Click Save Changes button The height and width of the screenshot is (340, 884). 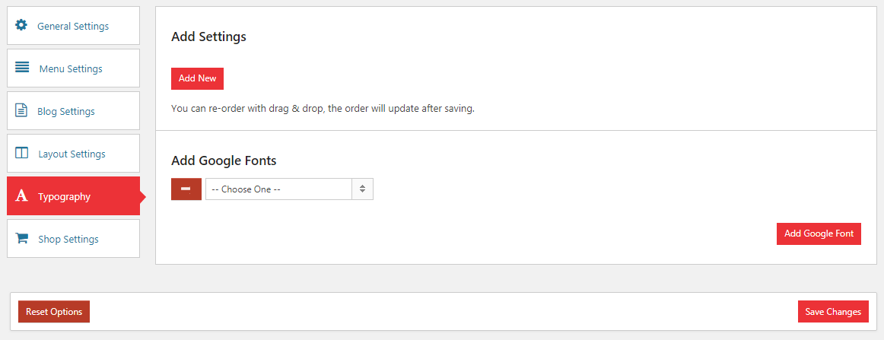pyautogui.click(x=833, y=312)
